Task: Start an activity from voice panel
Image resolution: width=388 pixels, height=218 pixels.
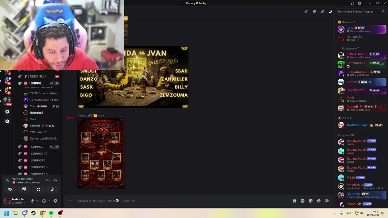Action: pos(38,189)
